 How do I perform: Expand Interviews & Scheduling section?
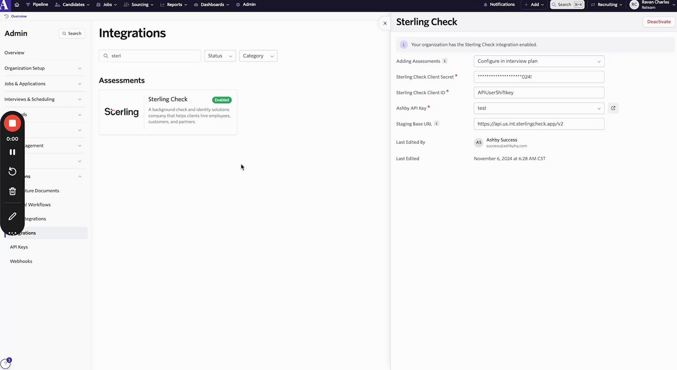[43, 99]
